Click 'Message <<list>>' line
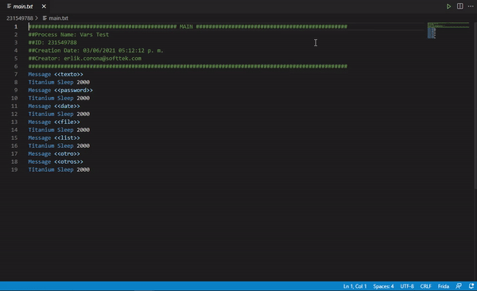Image resolution: width=477 pixels, height=291 pixels. point(54,138)
